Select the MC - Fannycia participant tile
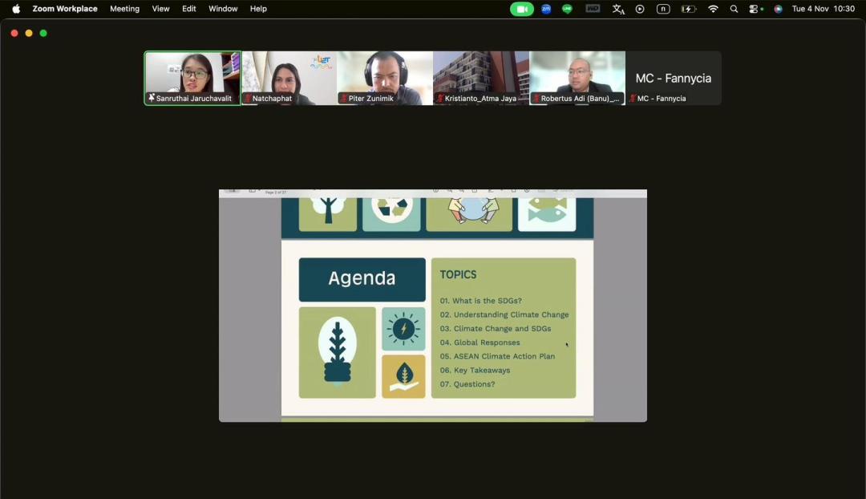This screenshot has height=499, width=866. point(673,78)
